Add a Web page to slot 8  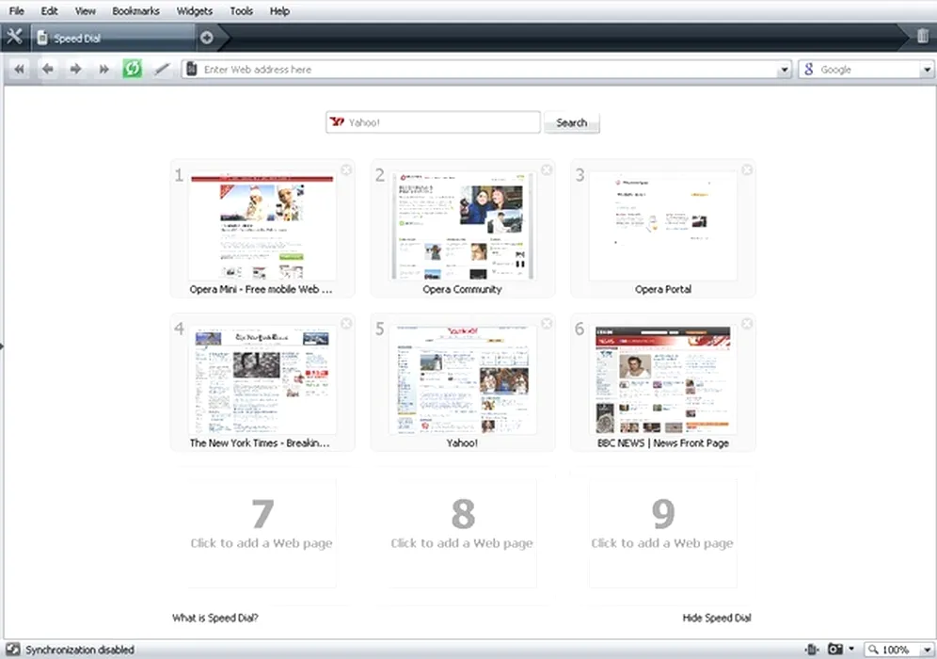click(x=462, y=533)
